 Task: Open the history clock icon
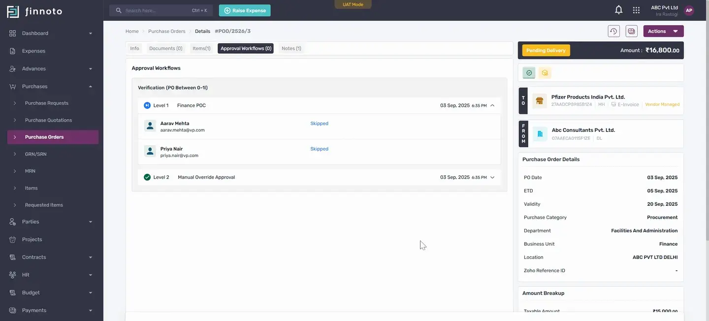[x=613, y=31]
